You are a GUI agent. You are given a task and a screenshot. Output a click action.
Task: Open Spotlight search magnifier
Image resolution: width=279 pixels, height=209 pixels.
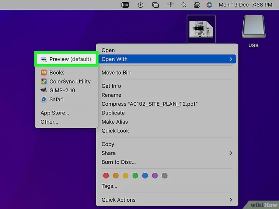click(x=184, y=5)
